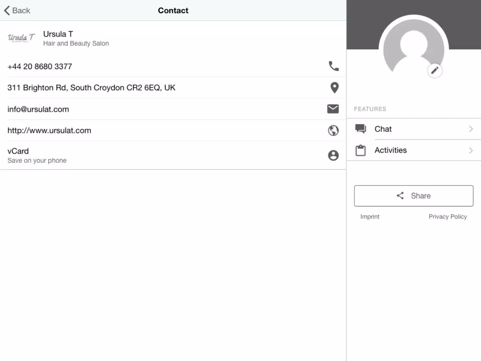Screen dimensions: 481x361
Task: Open the map location pin icon
Action: [334, 87]
